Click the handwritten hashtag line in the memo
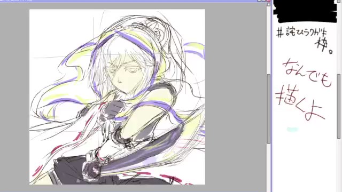The image size is (342, 192). 304,40
